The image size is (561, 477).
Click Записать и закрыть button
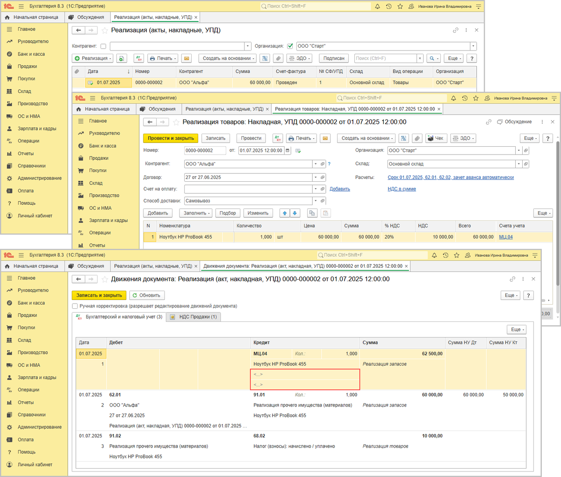click(99, 295)
